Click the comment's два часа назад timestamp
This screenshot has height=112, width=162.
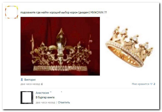[x=45, y=102]
